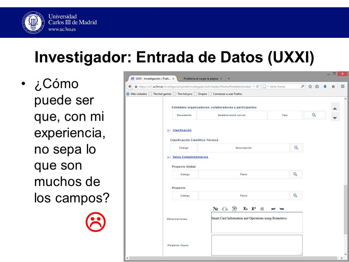The image size is (349, 262).
Task: Click the Código header under Clasificación Científico-Técnica
Action: 184,148
